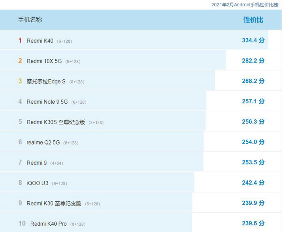
Task: Click the 242.4 分 score
Action: [253, 183]
